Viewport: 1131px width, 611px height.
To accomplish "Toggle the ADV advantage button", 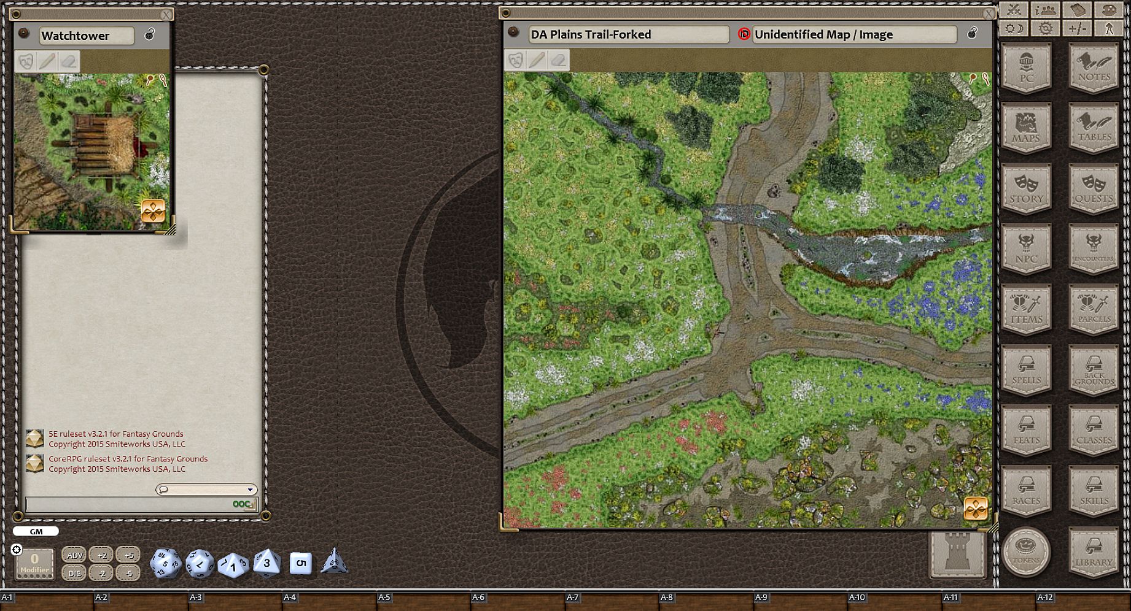I will (x=75, y=555).
